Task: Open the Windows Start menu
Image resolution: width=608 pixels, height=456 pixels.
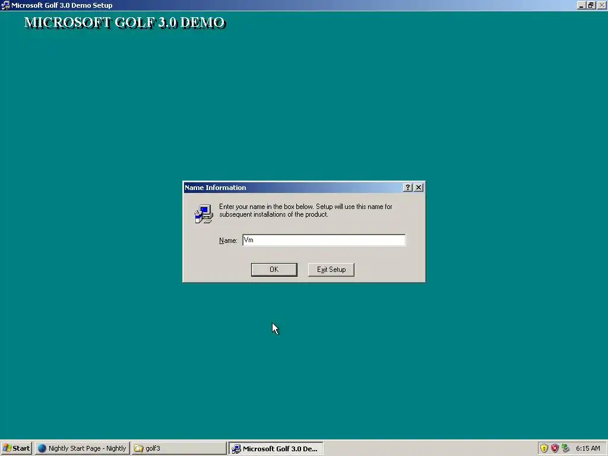Action: [16, 448]
